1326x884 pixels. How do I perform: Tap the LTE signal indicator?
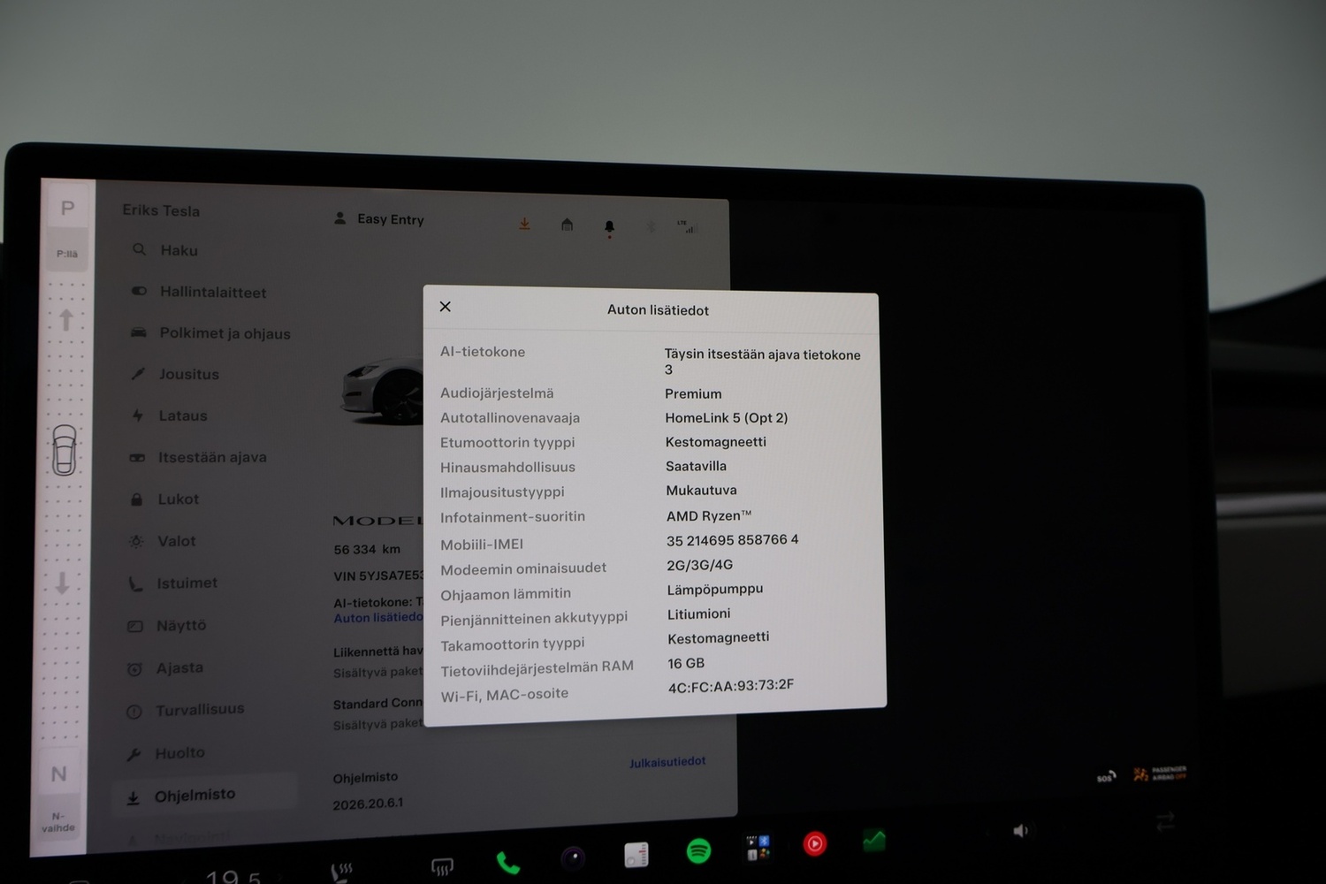point(687,226)
